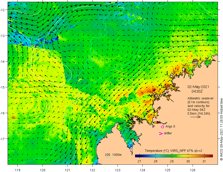
Task: Click the IMOS copyright timestamp text
Action: point(221,129)
